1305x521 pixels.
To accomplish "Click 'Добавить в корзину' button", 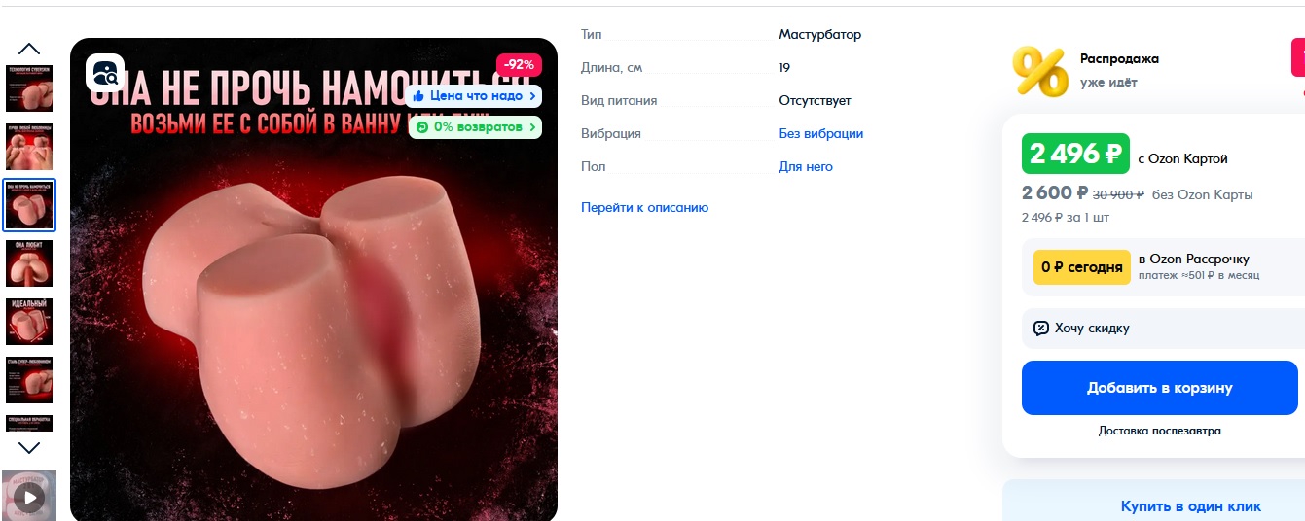I will tap(1159, 388).
